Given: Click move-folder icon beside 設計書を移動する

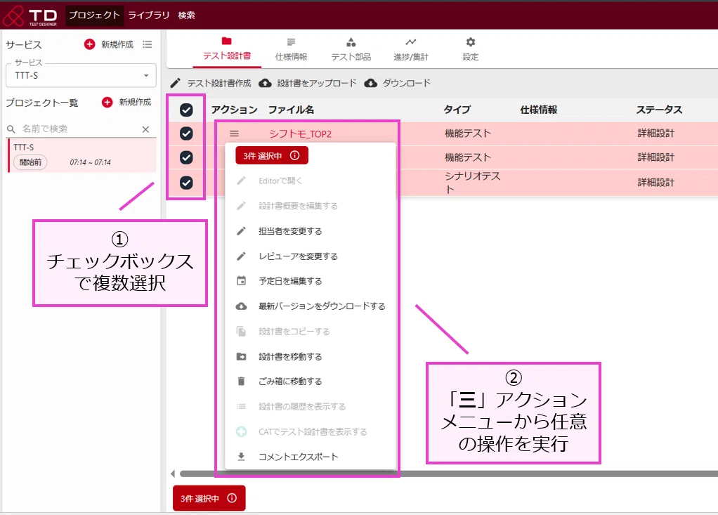Looking at the screenshot, I should point(241,356).
